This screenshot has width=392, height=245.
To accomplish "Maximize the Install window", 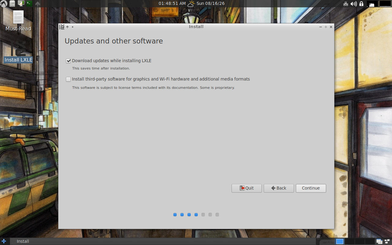I will coord(326,27).
